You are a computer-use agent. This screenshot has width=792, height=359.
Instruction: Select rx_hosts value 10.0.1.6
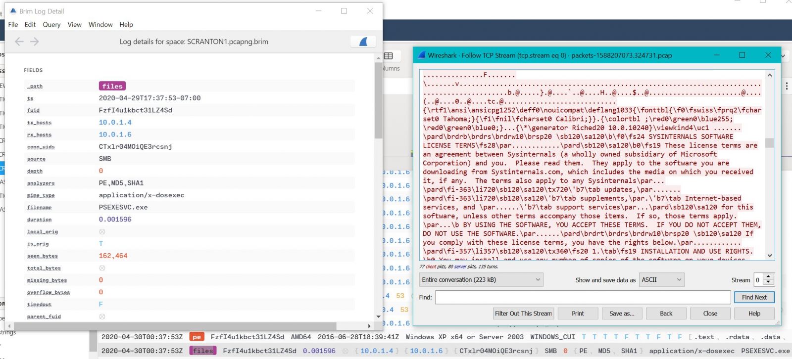115,135
